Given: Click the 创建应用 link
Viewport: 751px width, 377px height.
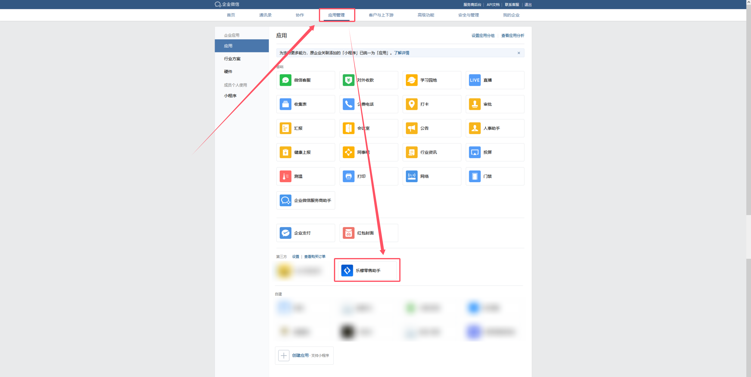Looking at the screenshot, I should point(300,356).
